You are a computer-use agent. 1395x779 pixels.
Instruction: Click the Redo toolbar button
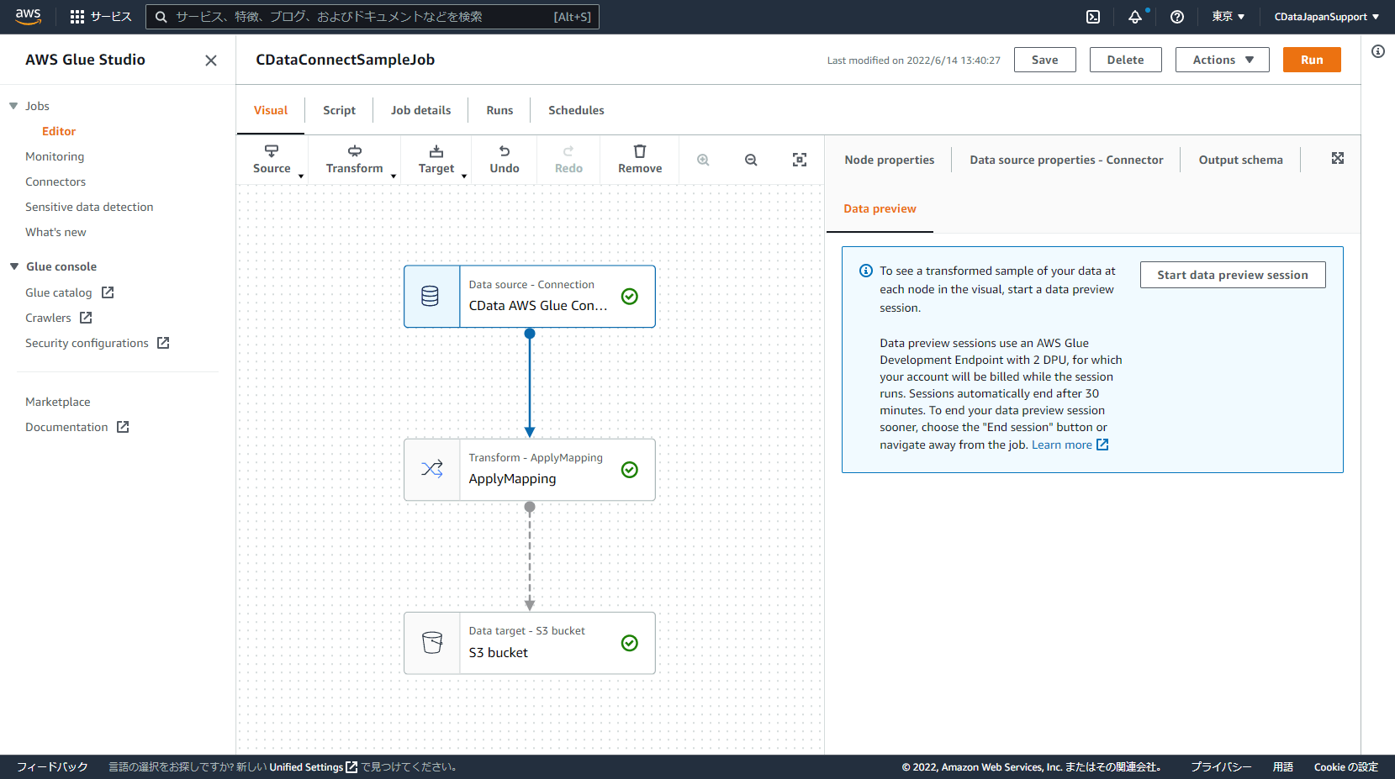point(568,160)
